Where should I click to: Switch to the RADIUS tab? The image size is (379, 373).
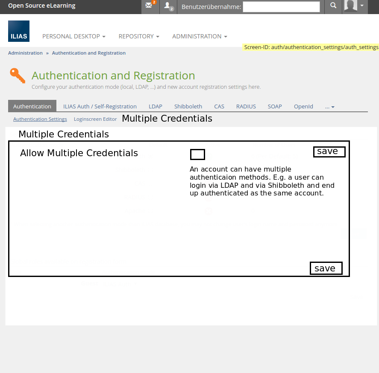pyautogui.click(x=246, y=106)
